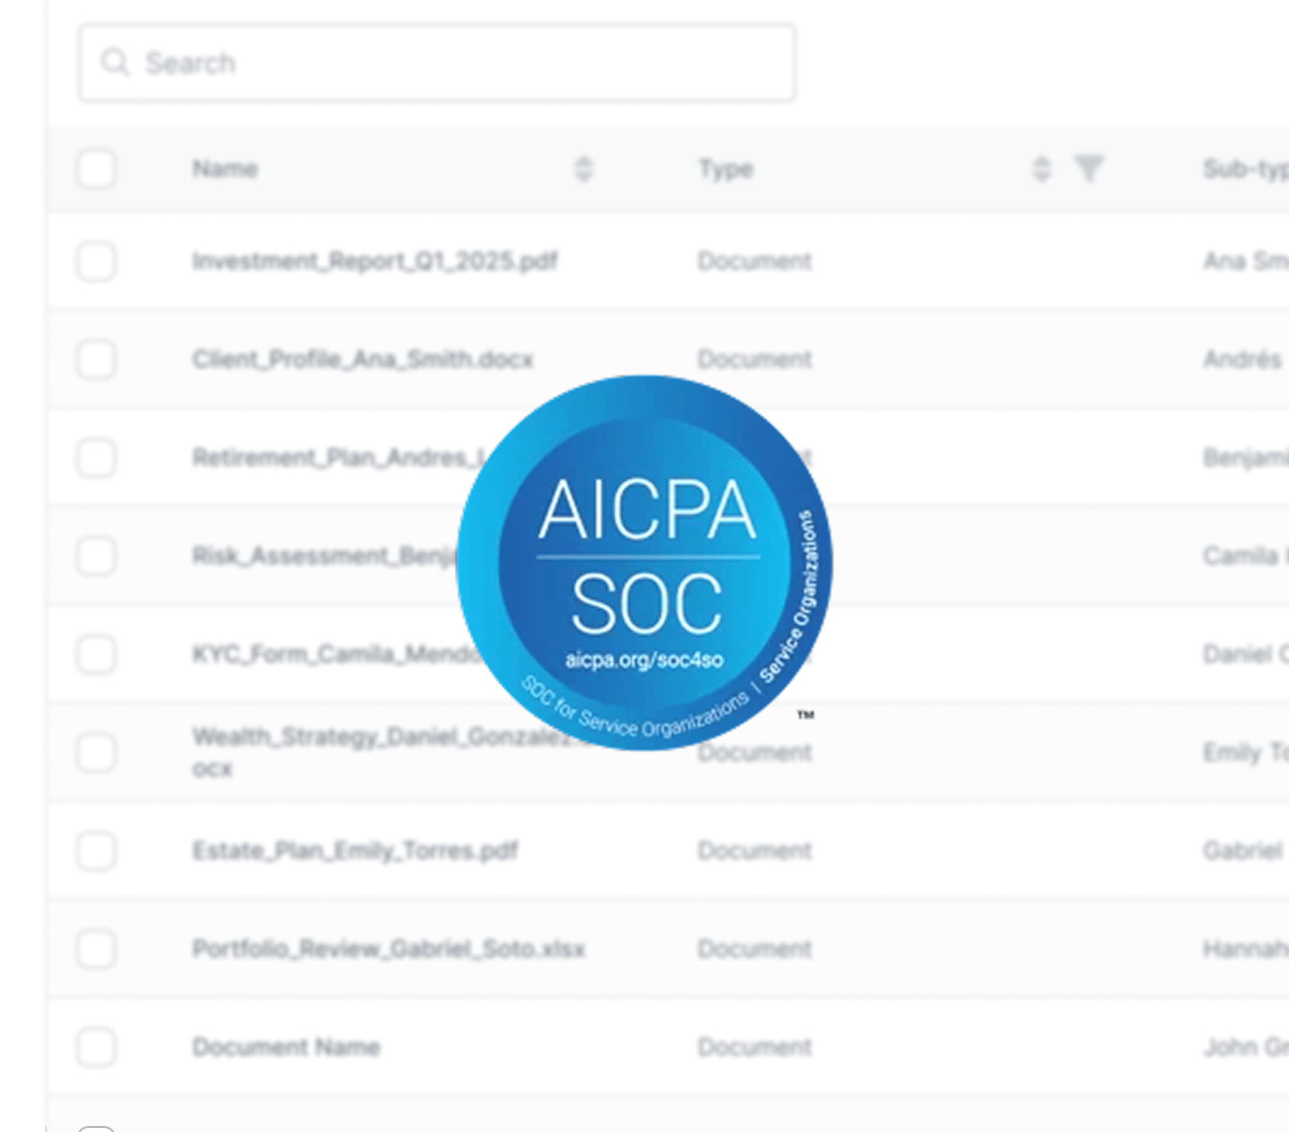The height and width of the screenshot is (1132, 1289).
Task: Check the Retirement_Plan_Andres row checkbox
Action: [x=96, y=458]
